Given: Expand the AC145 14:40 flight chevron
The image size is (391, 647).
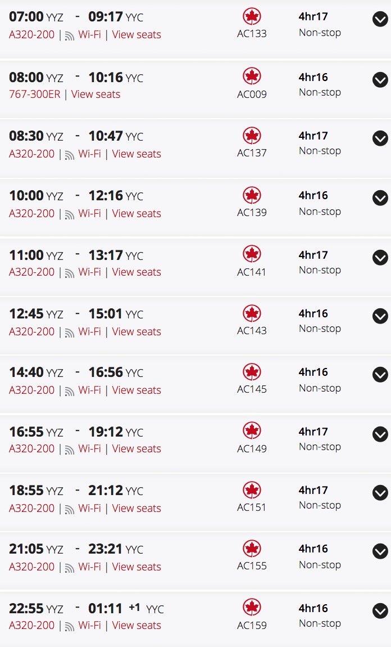Looking at the screenshot, I should click(380, 375).
